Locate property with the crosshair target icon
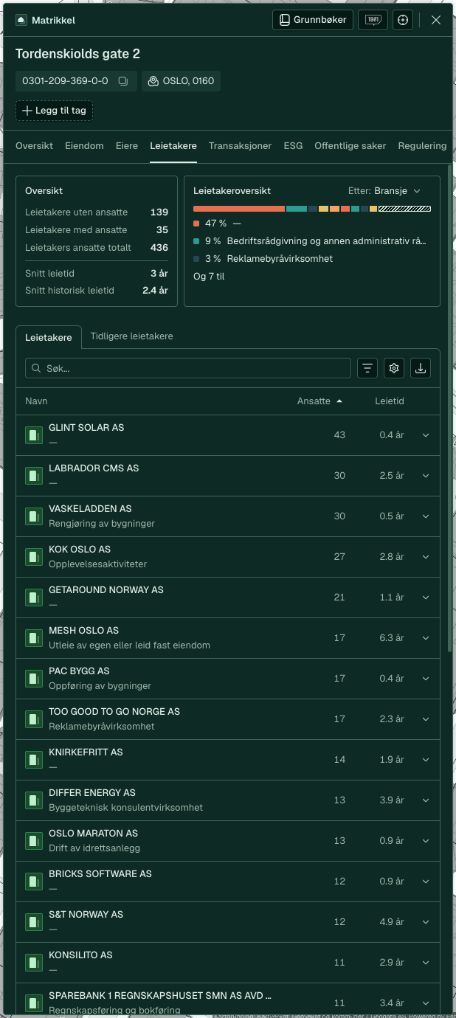456x1018 pixels. click(403, 20)
